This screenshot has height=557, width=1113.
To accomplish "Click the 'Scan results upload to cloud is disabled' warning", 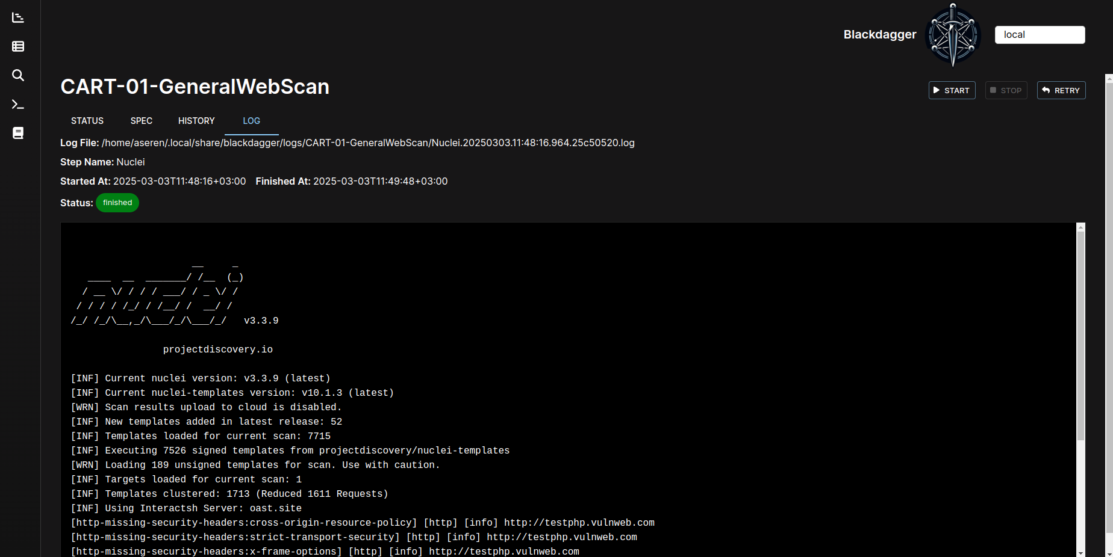I will click(206, 407).
